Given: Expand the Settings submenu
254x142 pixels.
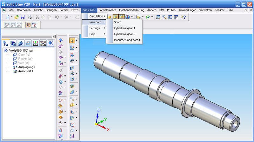Looking at the screenshot, I should click(x=95, y=28).
